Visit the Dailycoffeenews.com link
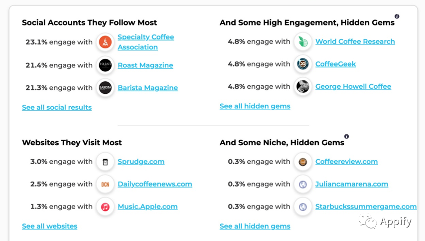Image resolution: width=425 pixels, height=241 pixels. pos(155,184)
